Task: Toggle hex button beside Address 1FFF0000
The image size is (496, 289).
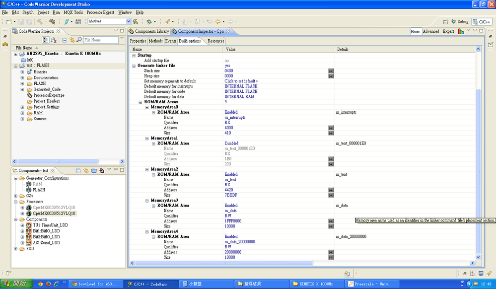Action: tap(331, 221)
